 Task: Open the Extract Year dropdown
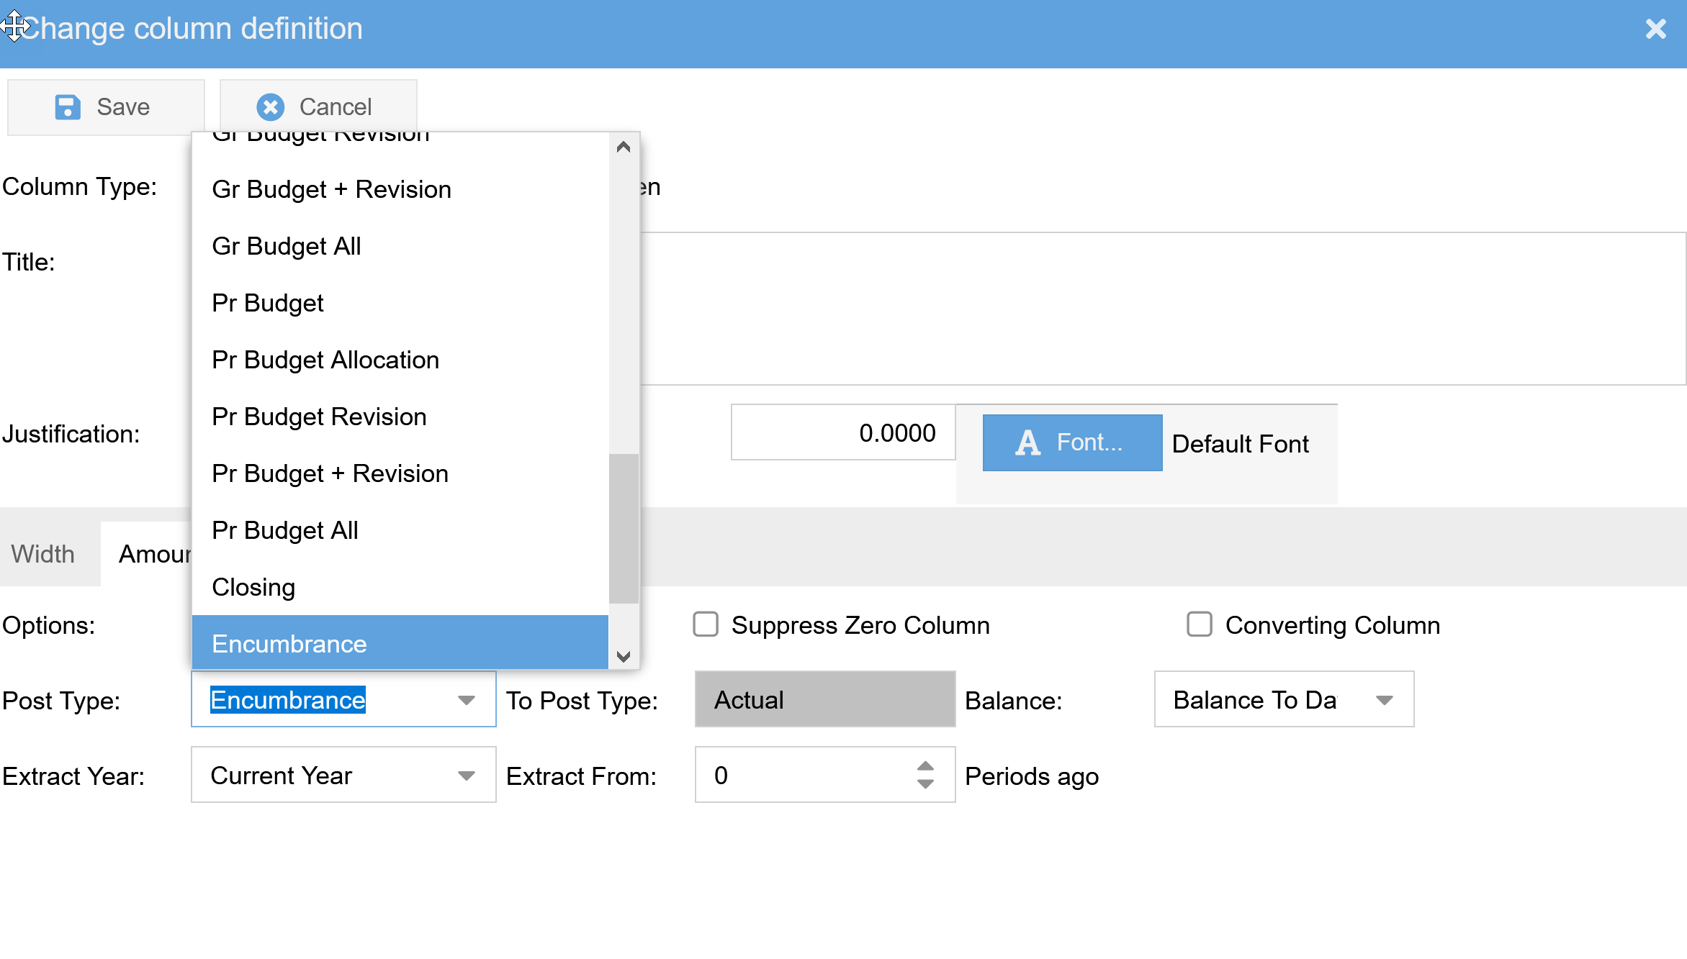pyautogui.click(x=467, y=776)
